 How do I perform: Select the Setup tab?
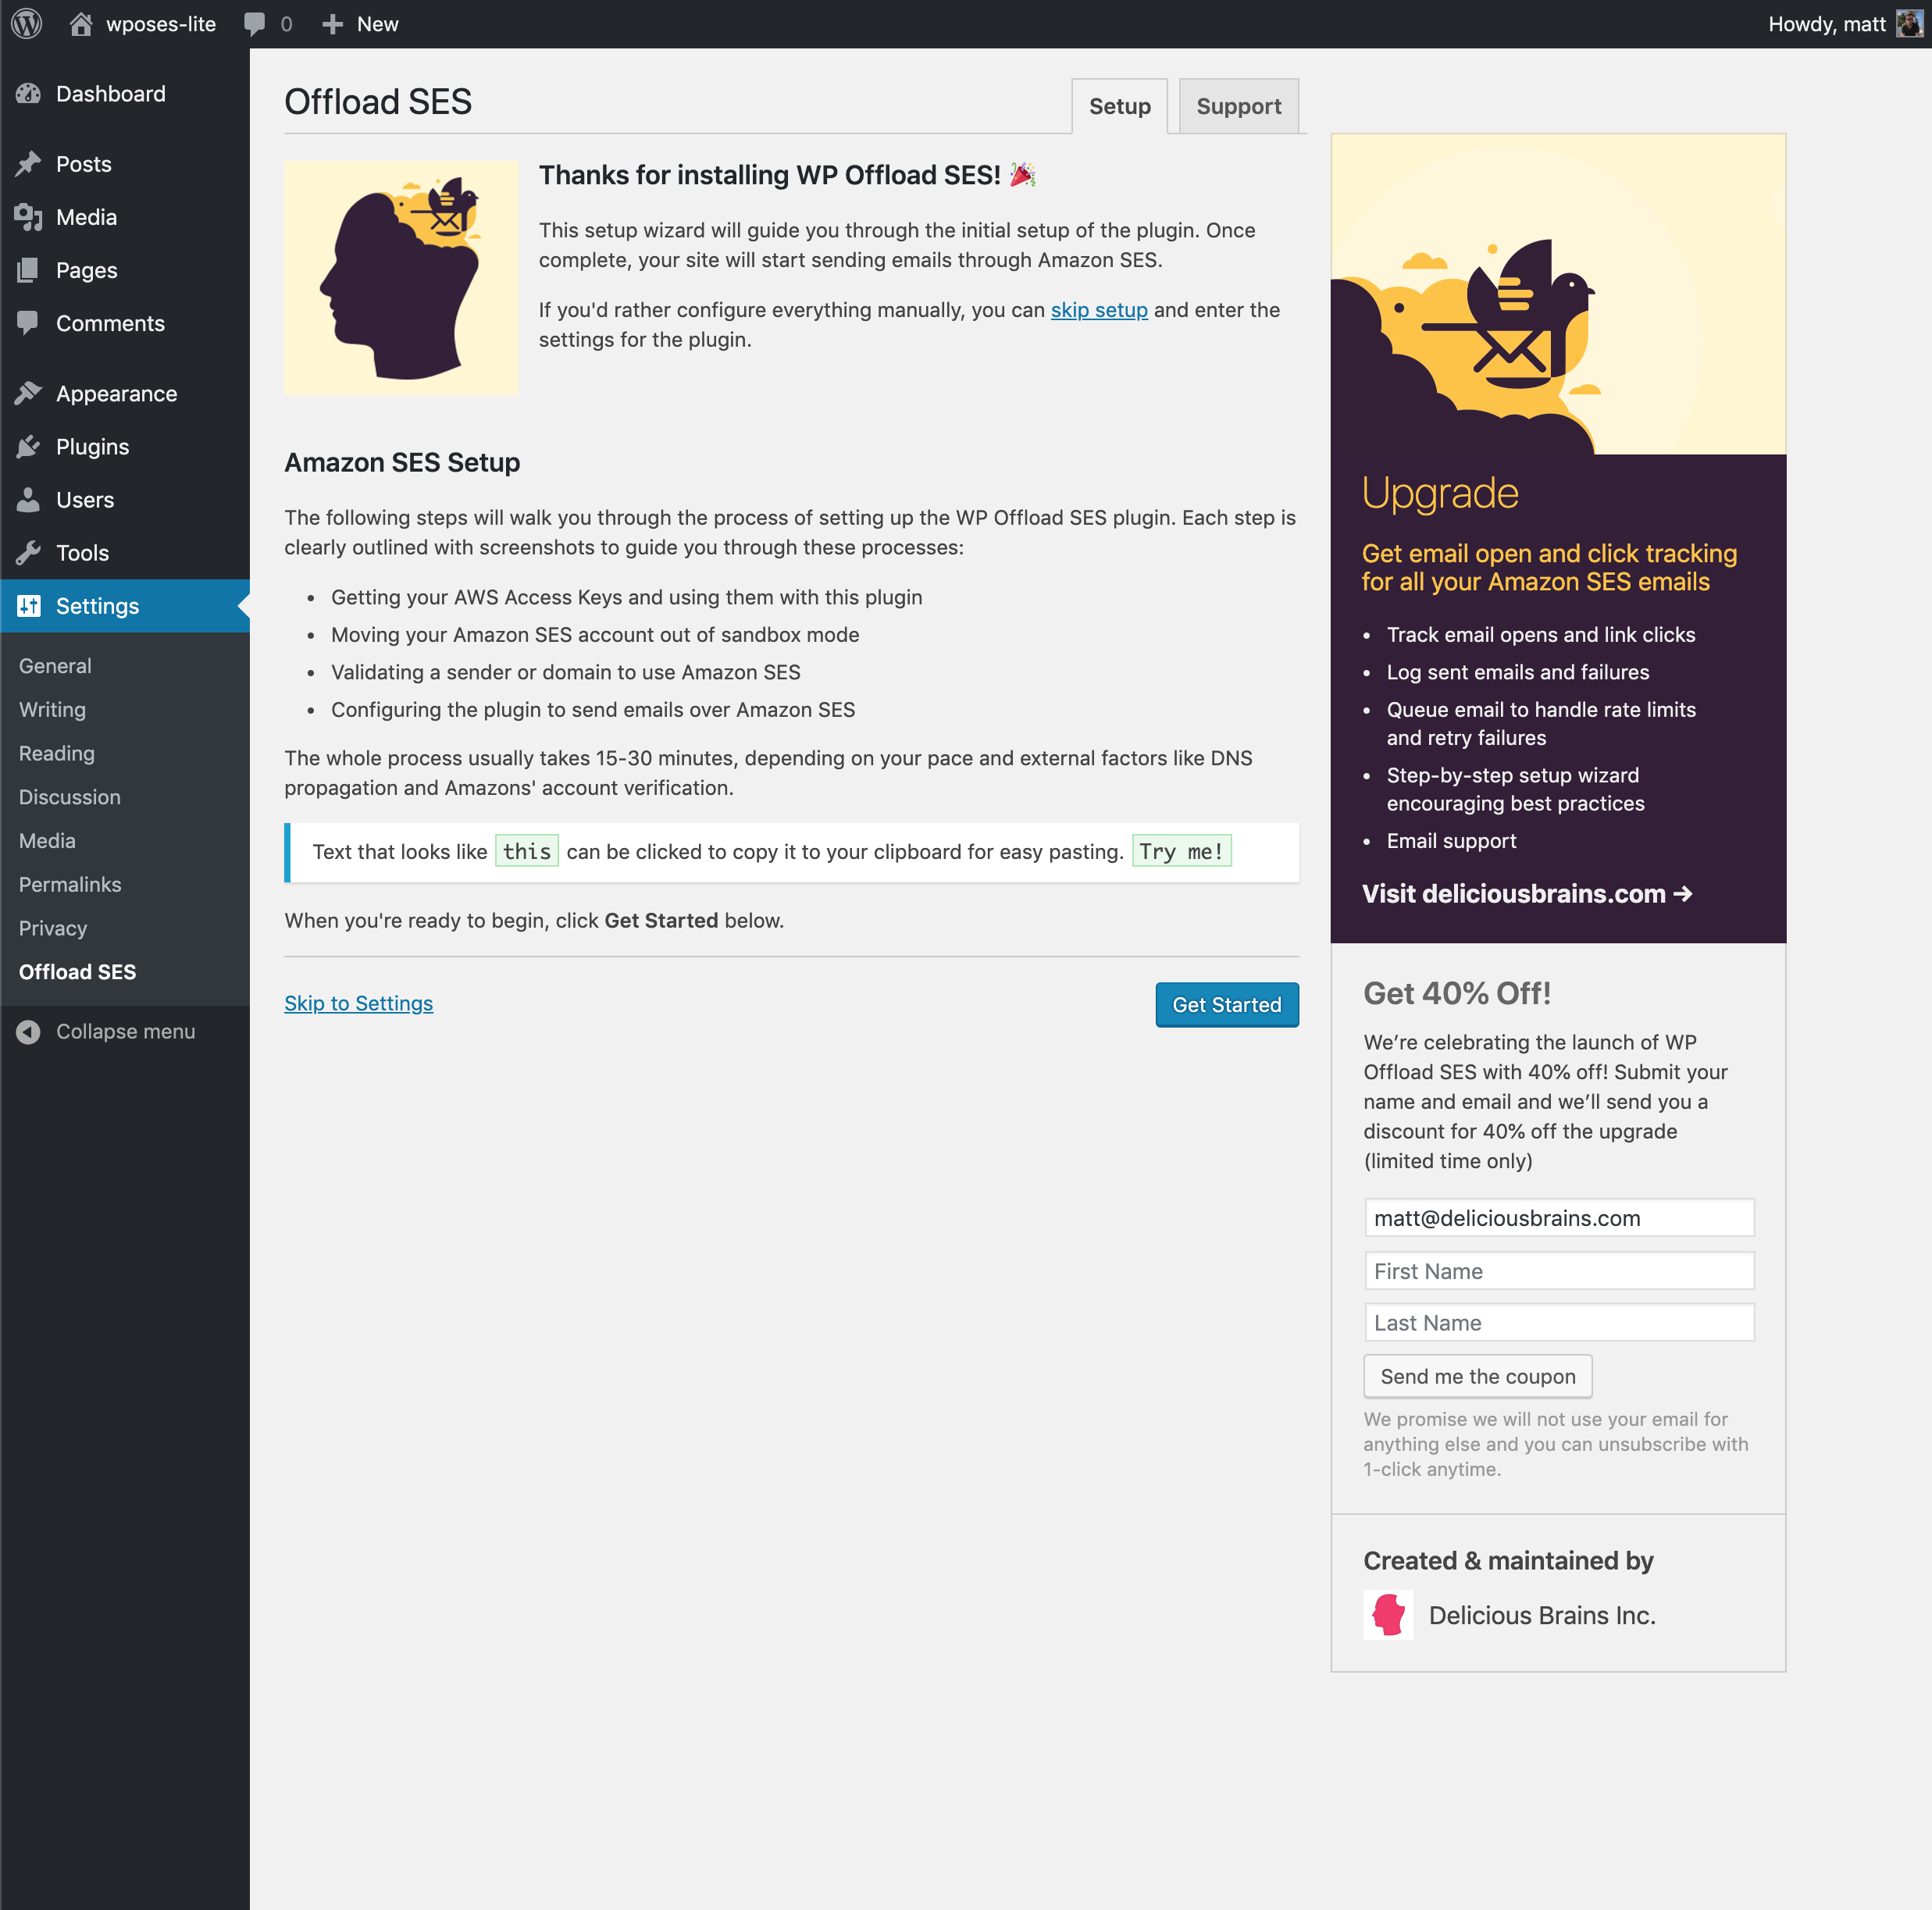pyautogui.click(x=1119, y=106)
